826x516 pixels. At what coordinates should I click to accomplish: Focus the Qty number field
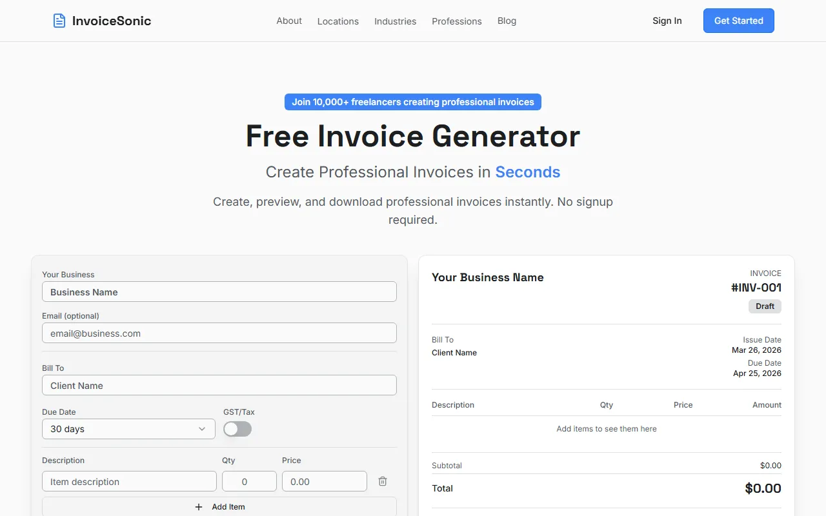249,481
